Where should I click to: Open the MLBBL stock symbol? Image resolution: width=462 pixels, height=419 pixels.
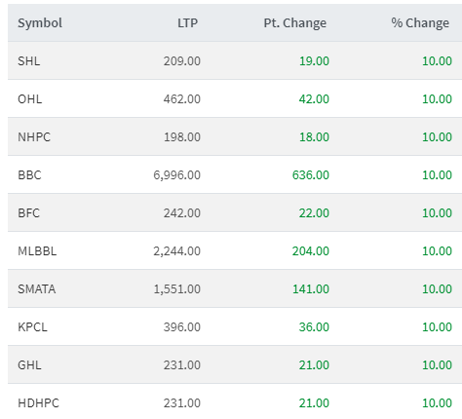(37, 251)
